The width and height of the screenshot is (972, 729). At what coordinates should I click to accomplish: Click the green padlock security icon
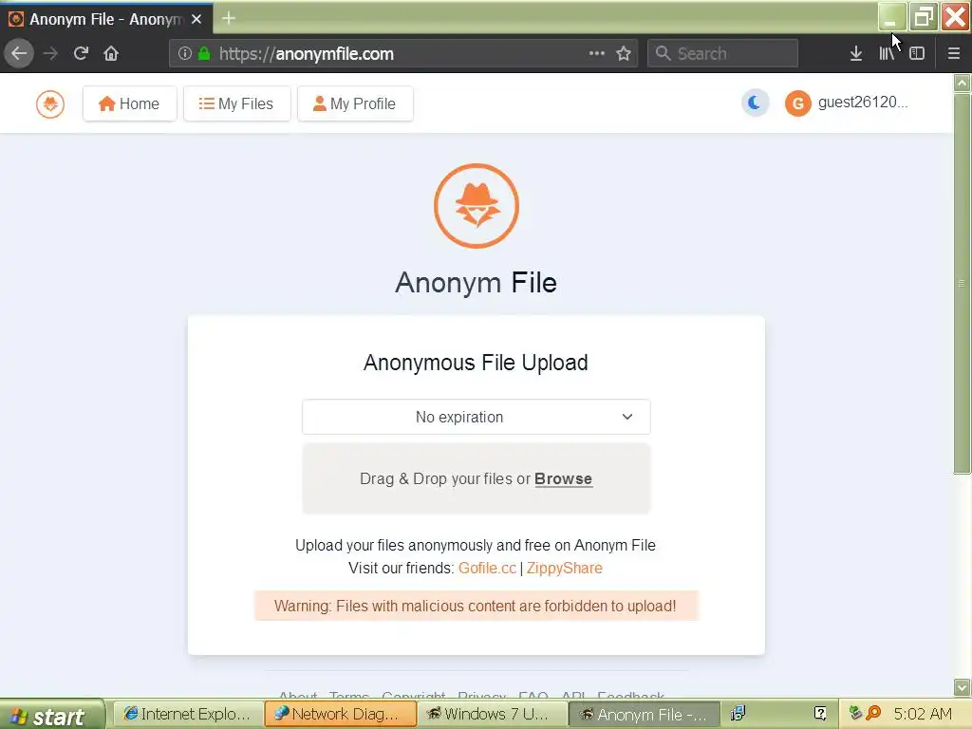pyautogui.click(x=204, y=53)
